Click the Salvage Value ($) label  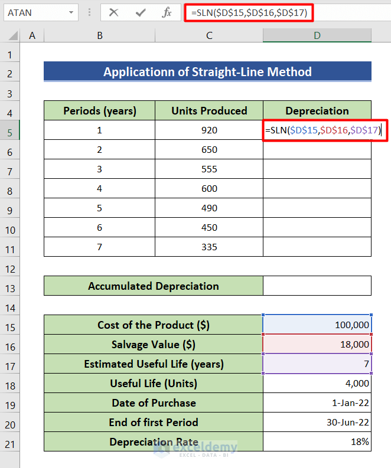coord(154,344)
